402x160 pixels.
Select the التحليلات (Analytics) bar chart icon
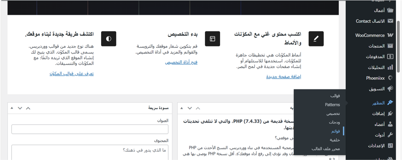coord(390,67)
